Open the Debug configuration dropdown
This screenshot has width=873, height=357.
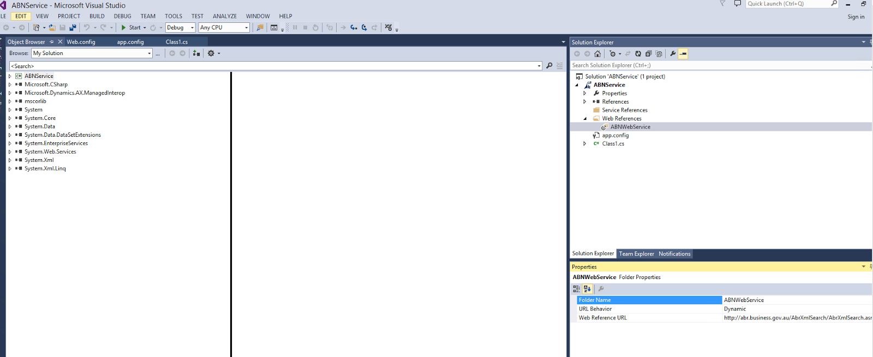pos(181,27)
